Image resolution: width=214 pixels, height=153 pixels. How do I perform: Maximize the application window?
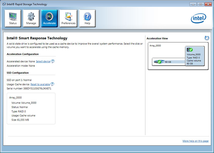pos(201,4)
